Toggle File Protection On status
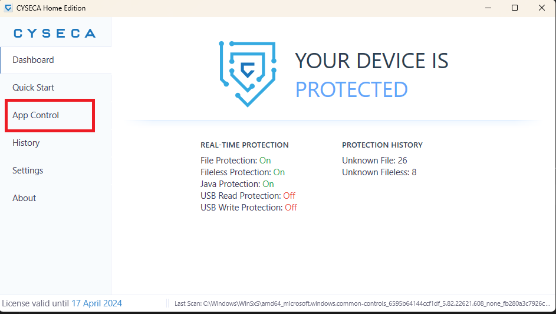Viewport: 556px width, 314px height. click(265, 161)
